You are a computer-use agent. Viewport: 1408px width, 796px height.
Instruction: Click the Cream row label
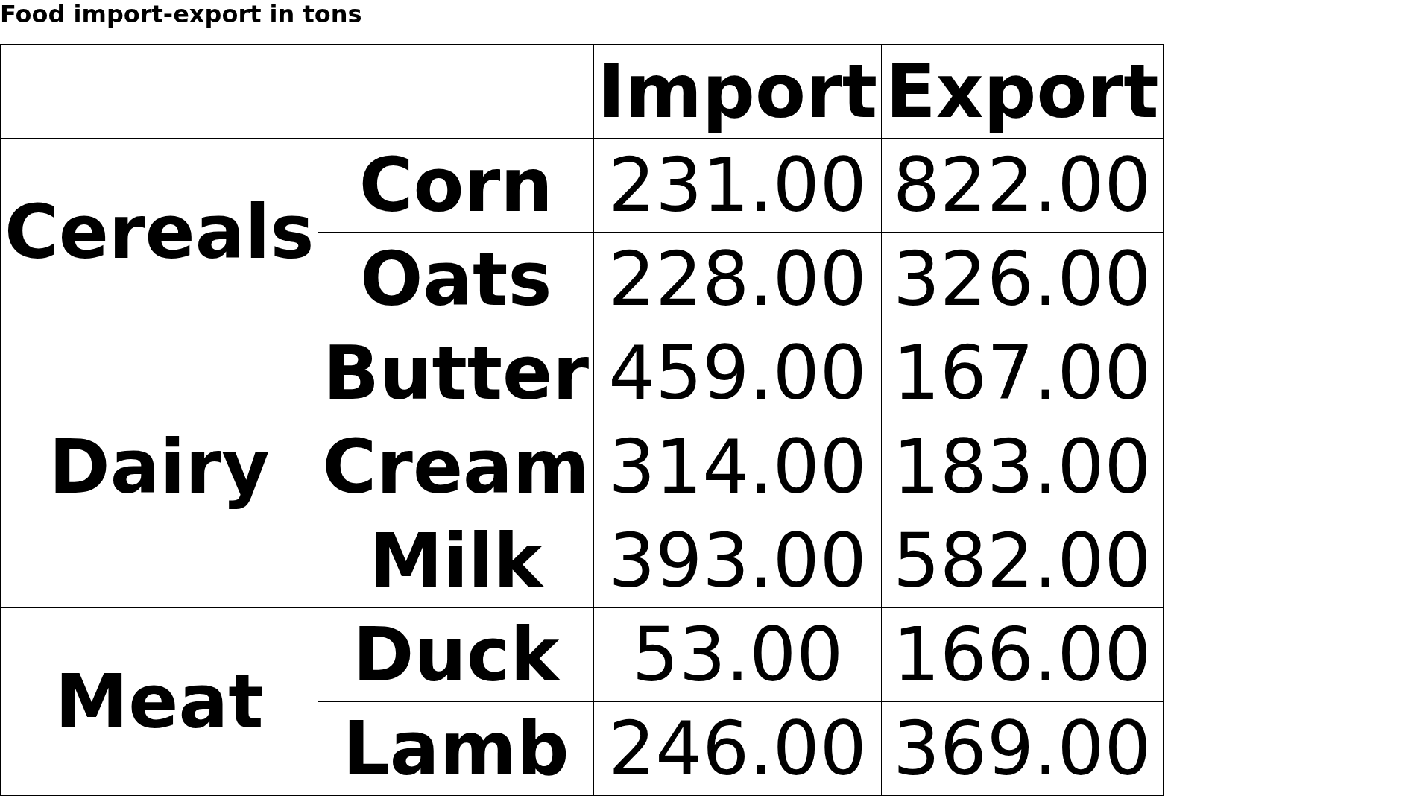pos(455,467)
